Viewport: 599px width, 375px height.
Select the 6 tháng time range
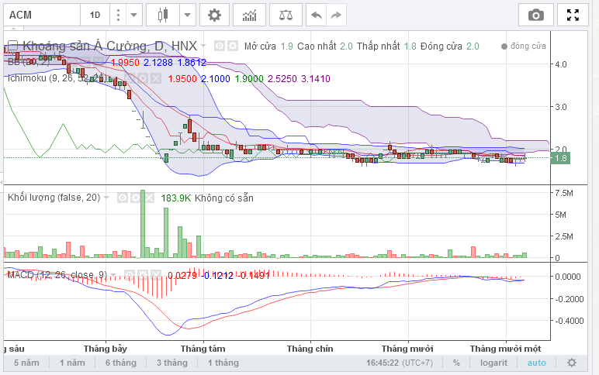pos(121,363)
